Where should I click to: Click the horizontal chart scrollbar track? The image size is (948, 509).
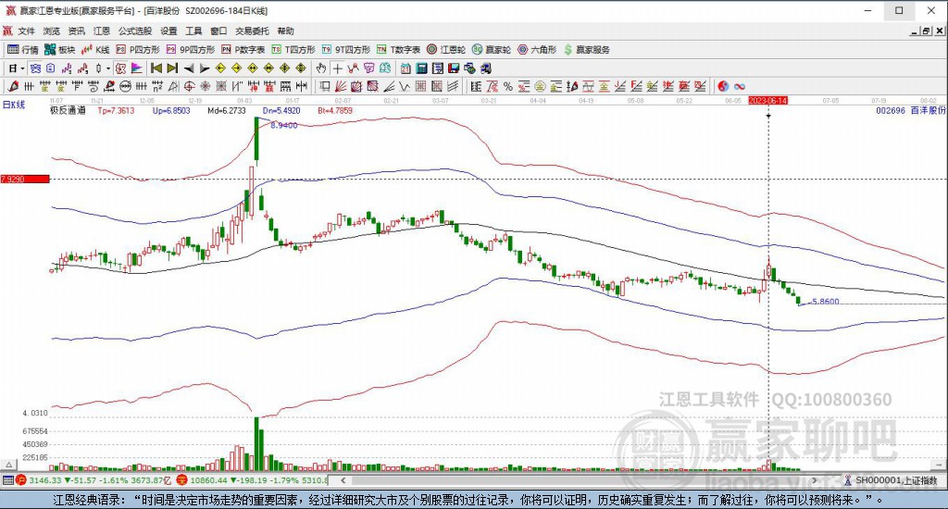pyautogui.click(x=579, y=480)
